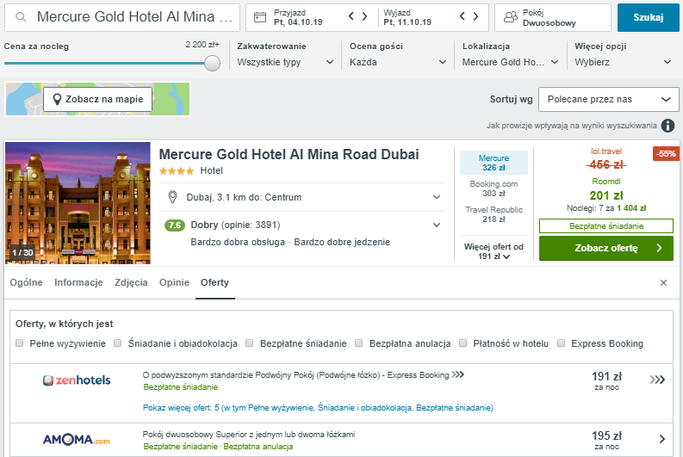Go to next departure date
Viewport: 683px width, 457px height.
pos(475,16)
